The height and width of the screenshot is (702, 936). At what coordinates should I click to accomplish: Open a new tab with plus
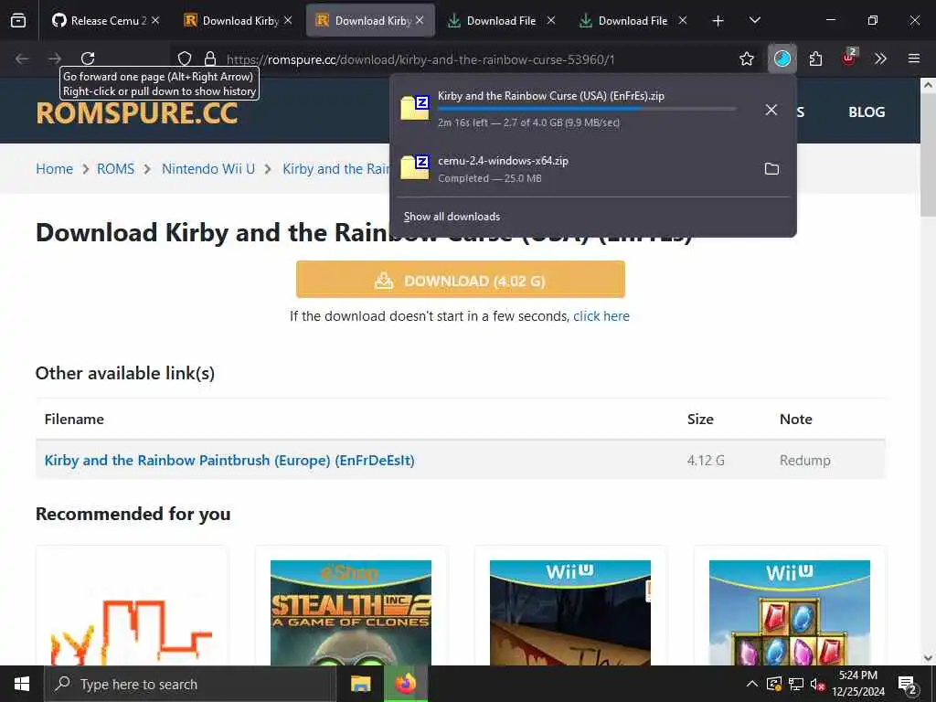click(718, 21)
